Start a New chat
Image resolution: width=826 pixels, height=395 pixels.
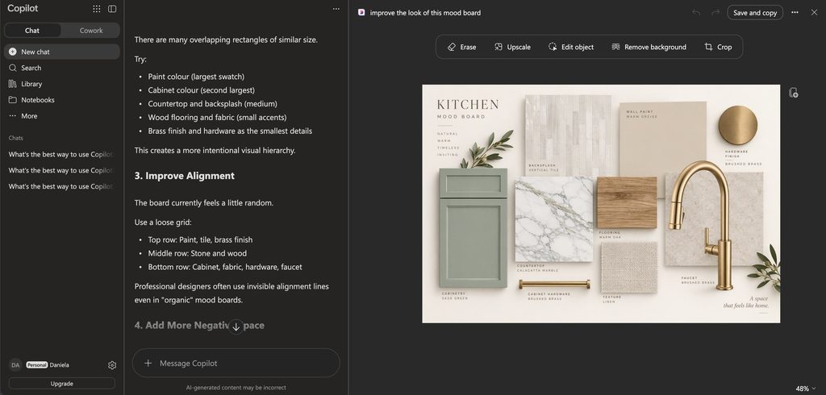pyautogui.click(x=62, y=52)
